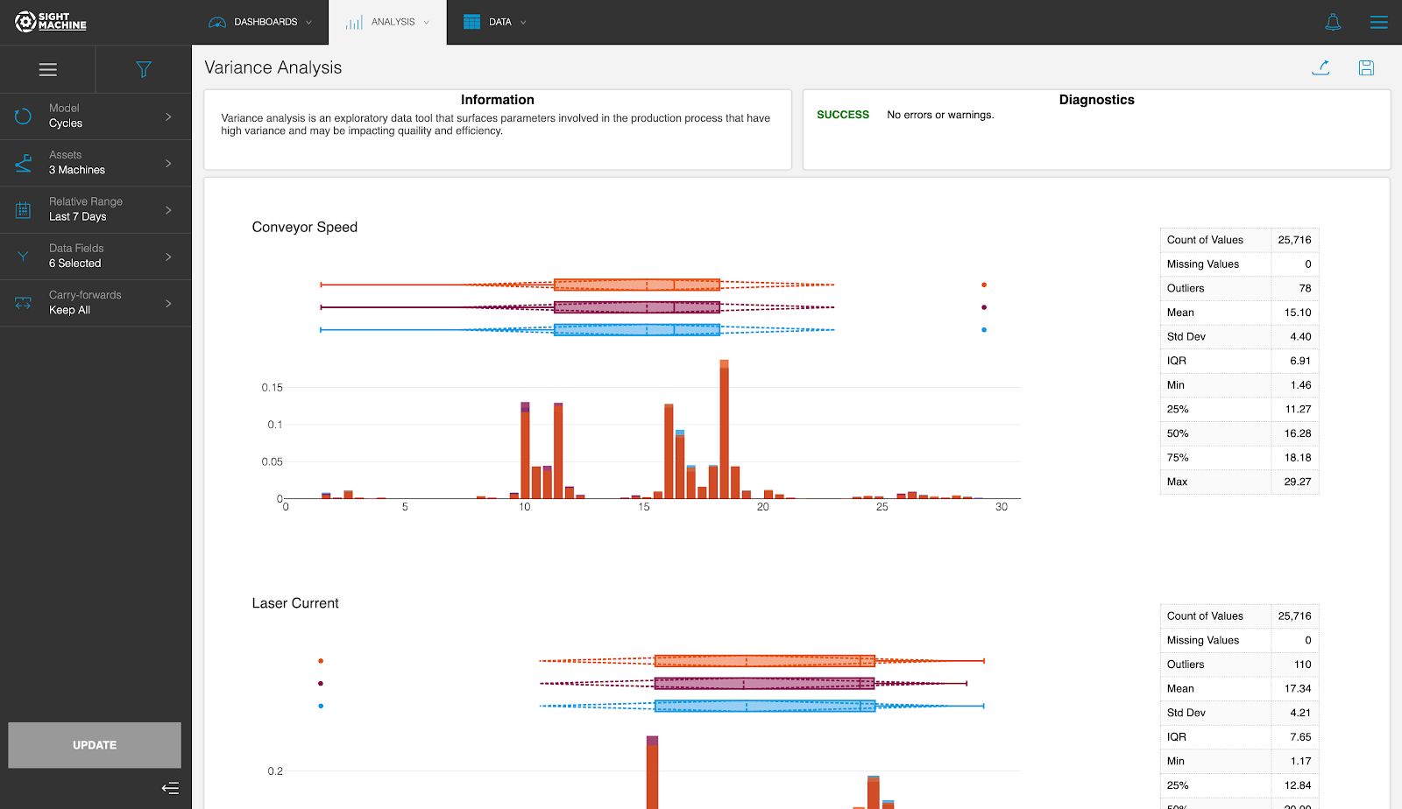This screenshot has width=1402, height=809.
Task: Collapse the sidebar with bottom arrow icon
Action: click(170, 788)
